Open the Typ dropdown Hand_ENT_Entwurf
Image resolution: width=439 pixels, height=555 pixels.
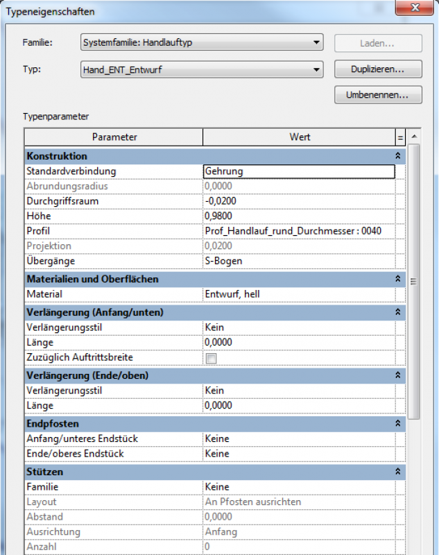201,69
